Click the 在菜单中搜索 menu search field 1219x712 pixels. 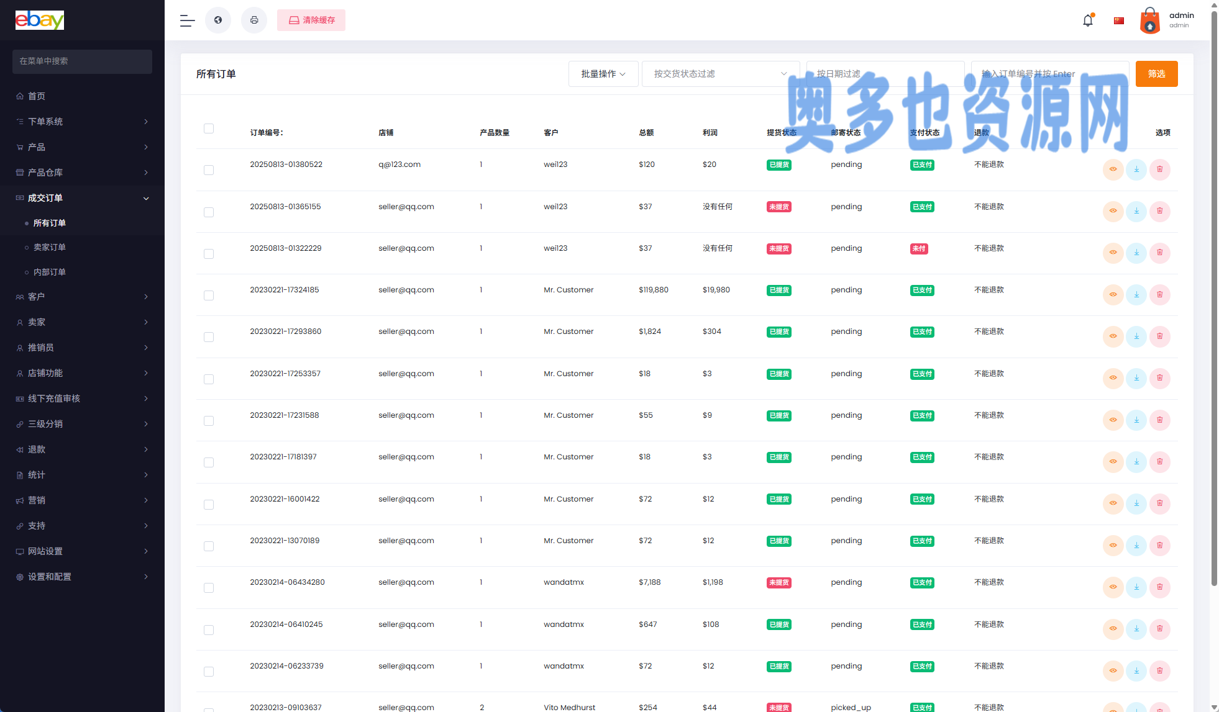(82, 61)
